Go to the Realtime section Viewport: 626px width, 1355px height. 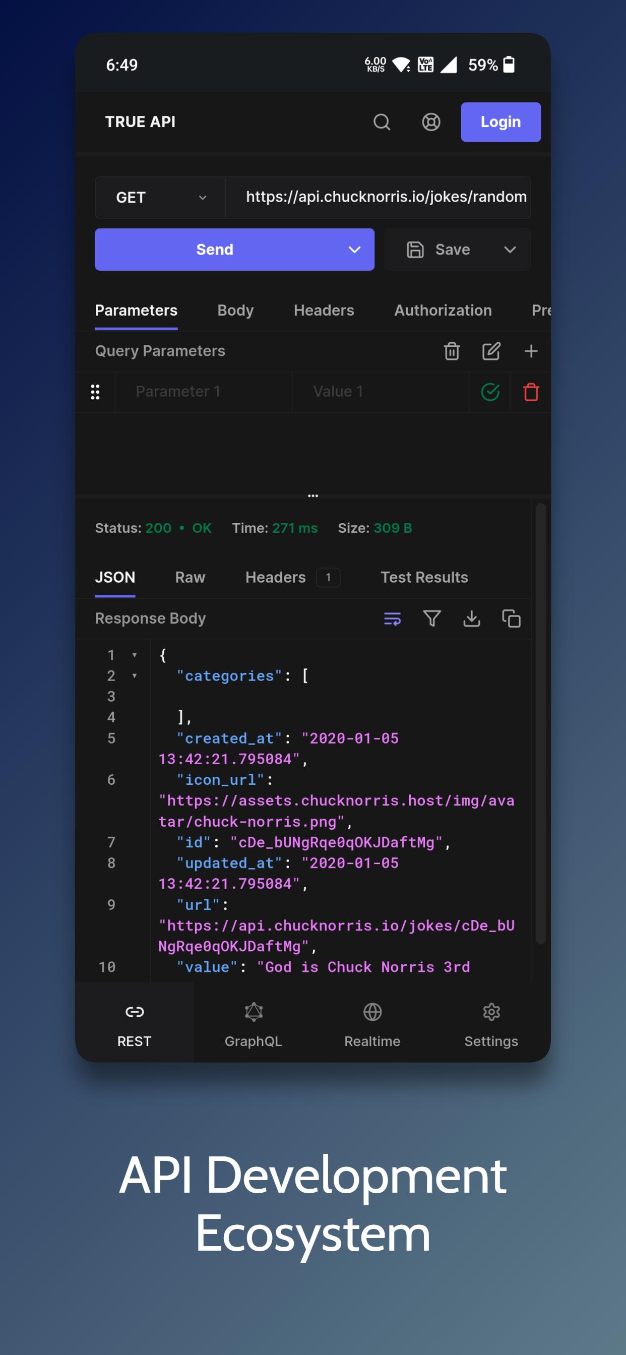(372, 1022)
